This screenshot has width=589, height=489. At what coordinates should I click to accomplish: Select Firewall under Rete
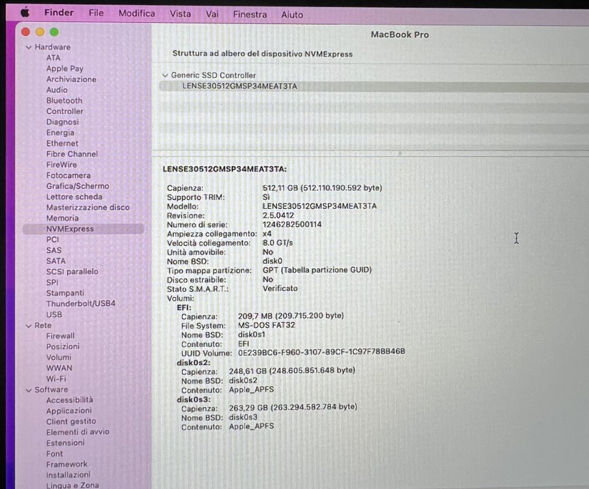click(x=60, y=336)
